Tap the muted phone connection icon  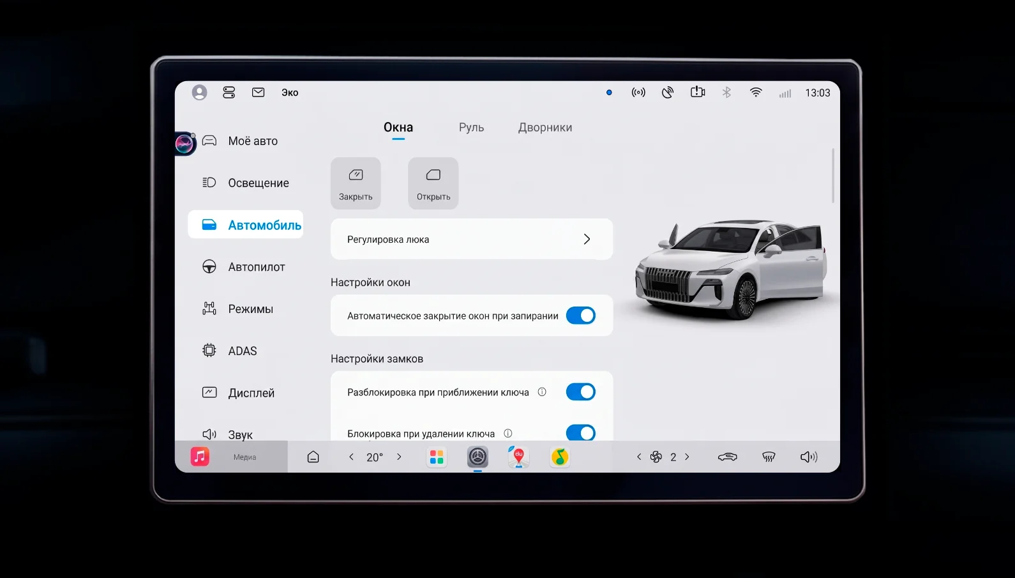(668, 93)
